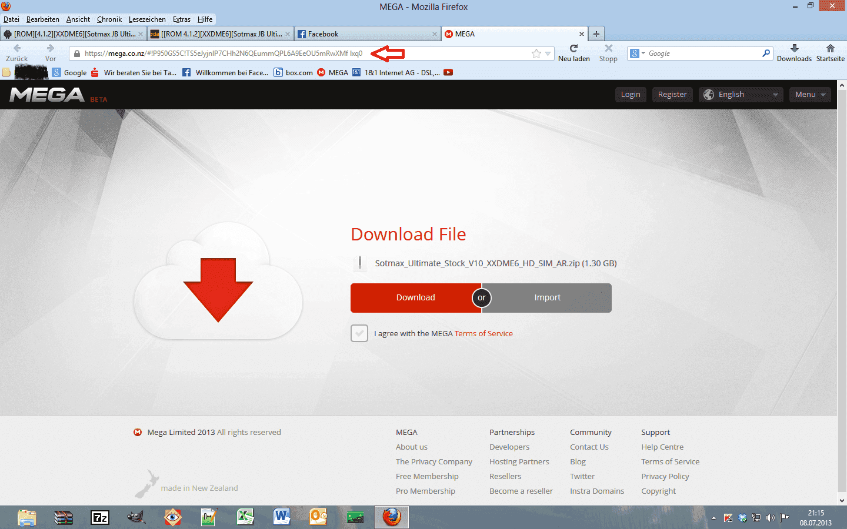Click the Zurück back arrow

(x=17, y=48)
